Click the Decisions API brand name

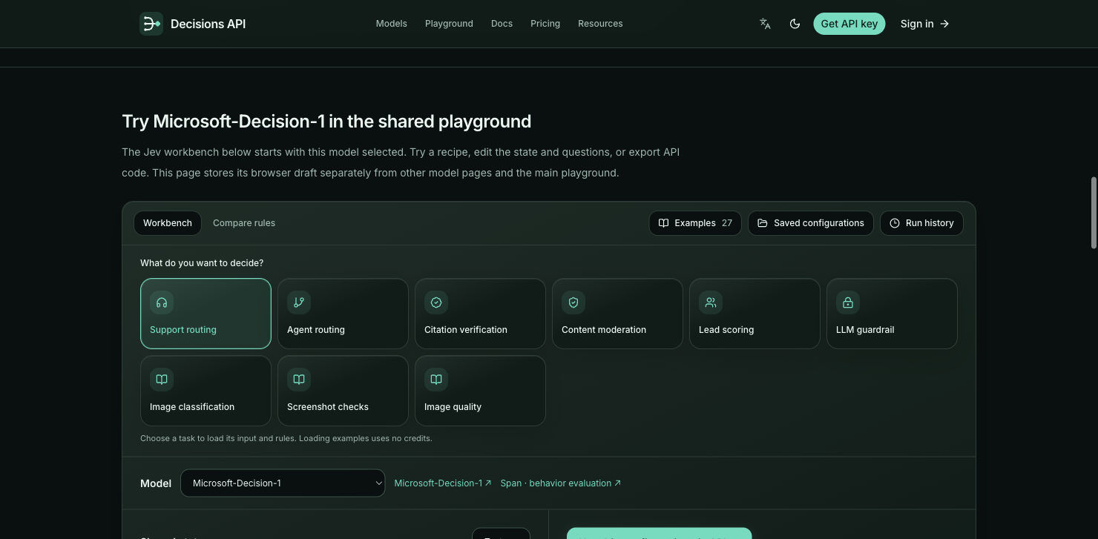tap(208, 24)
